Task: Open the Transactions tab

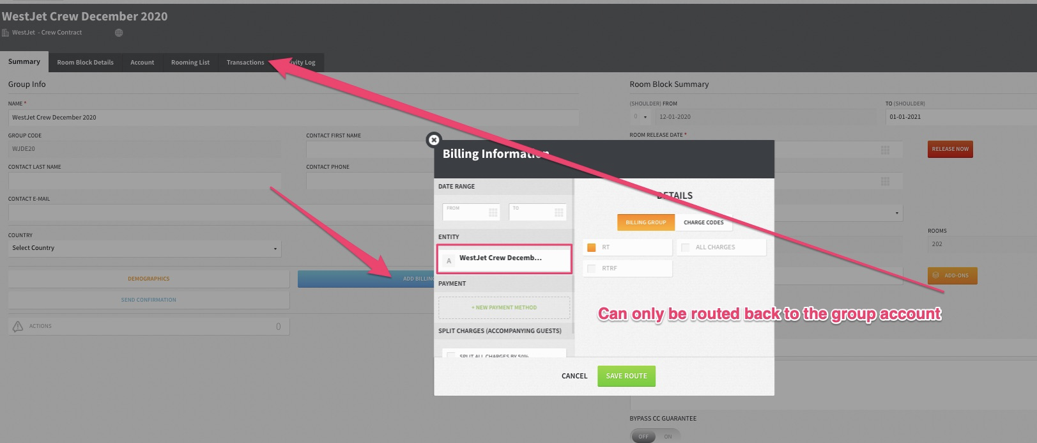Action: (x=245, y=62)
